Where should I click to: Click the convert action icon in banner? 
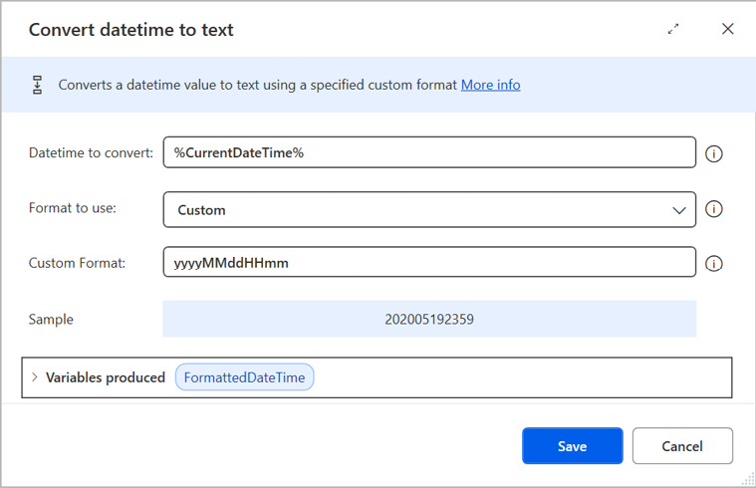pos(37,85)
